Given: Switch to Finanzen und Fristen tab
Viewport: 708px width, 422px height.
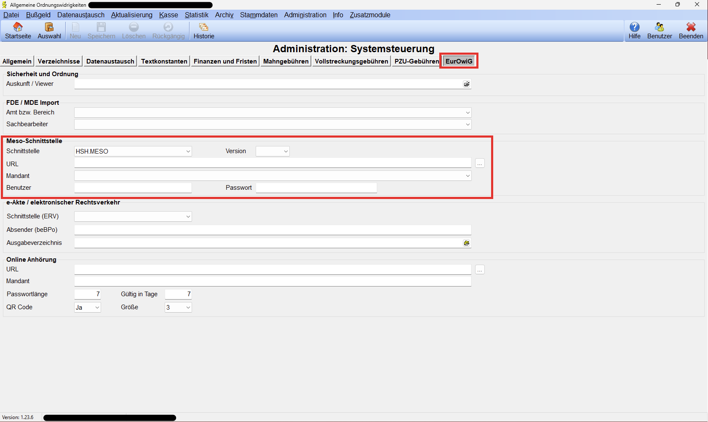Looking at the screenshot, I should (x=225, y=61).
